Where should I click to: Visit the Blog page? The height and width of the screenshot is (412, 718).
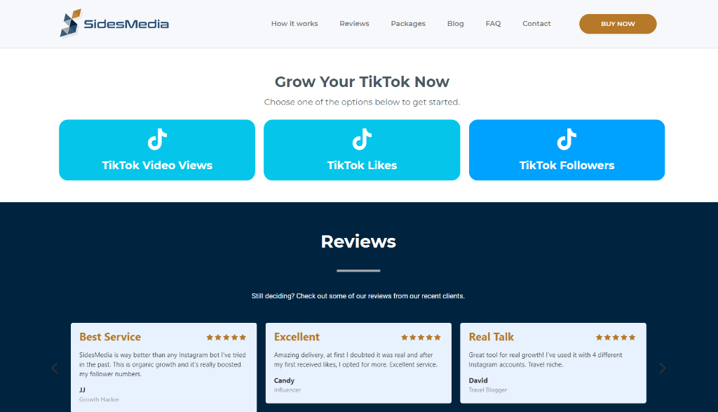tap(455, 24)
